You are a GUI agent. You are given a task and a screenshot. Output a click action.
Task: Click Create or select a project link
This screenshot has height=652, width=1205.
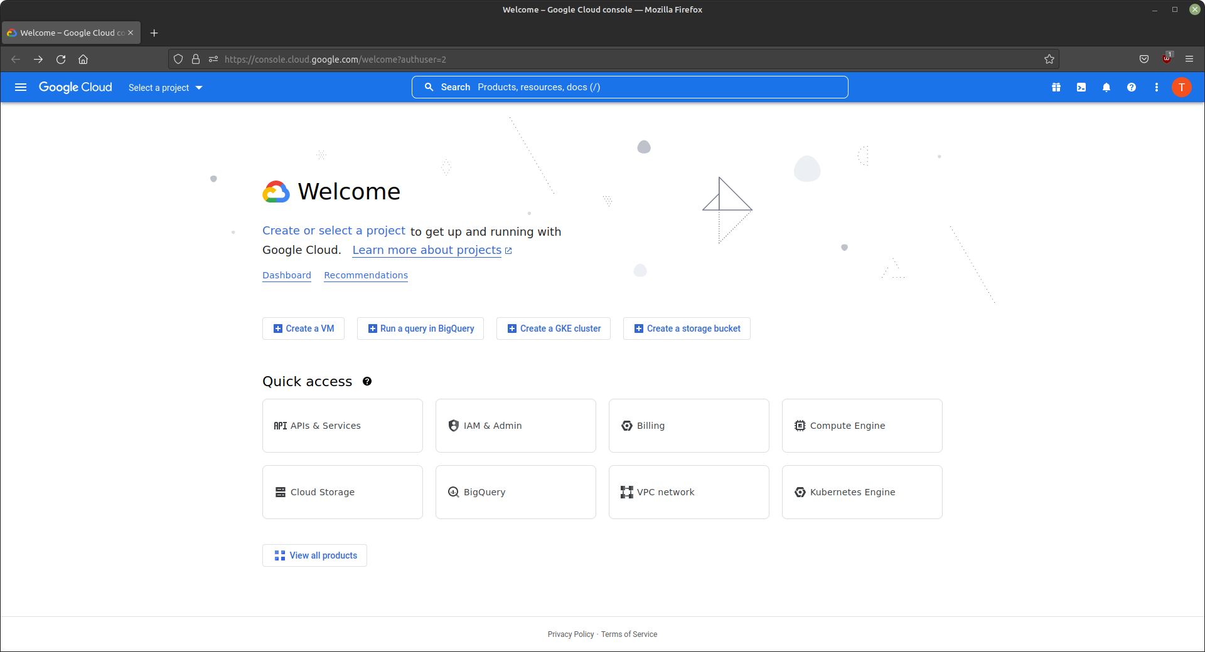click(x=334, y=231)
